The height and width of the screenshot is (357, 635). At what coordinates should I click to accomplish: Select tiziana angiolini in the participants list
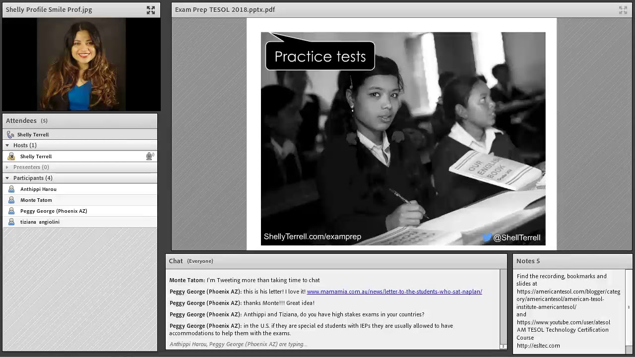point(80,222)
